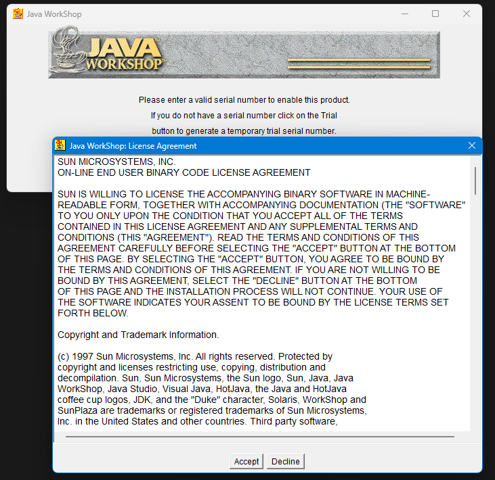Minimize the Java WorkShop main window
Image resolution: width=495 pixels, height=480 pixels.
pyautogui.click(x=405, y=14)
